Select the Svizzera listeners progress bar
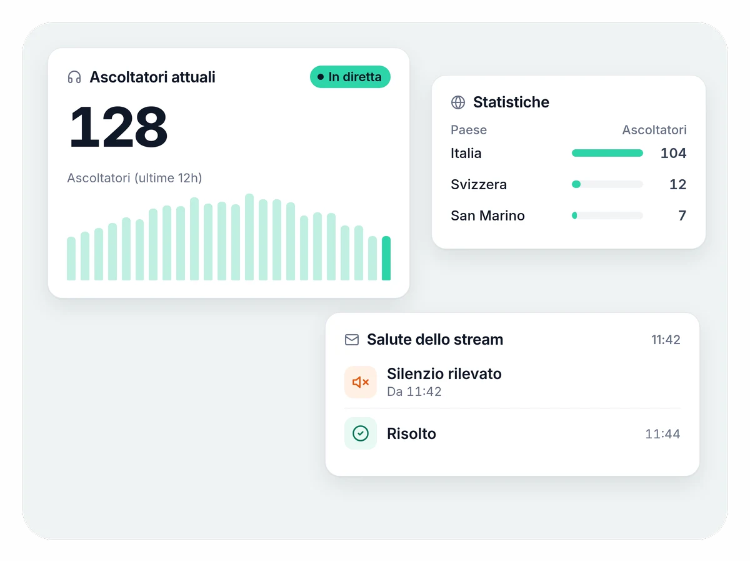 tap(607, 184)
